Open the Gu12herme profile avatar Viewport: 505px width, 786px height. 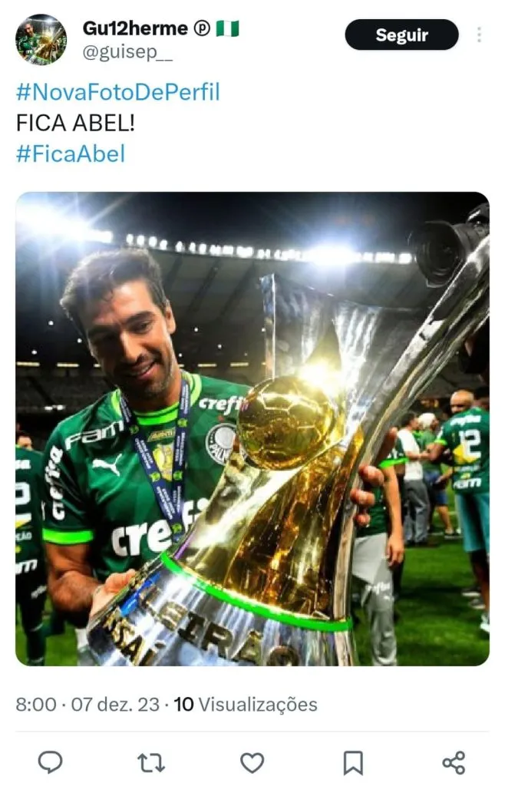click(x=41, y=40)
